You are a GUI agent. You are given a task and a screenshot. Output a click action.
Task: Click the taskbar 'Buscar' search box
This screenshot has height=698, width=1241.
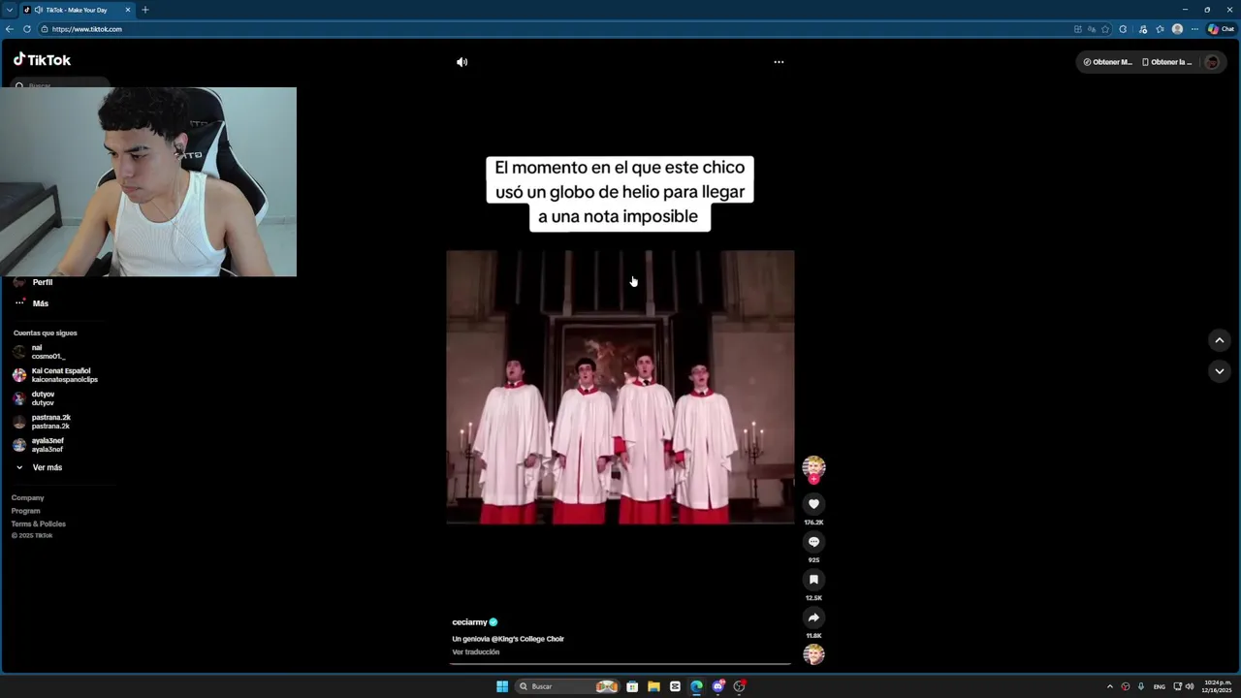point(568,686)
